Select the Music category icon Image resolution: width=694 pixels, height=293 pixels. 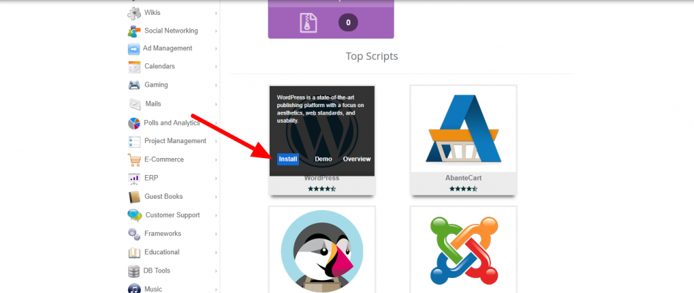(134, 288)
